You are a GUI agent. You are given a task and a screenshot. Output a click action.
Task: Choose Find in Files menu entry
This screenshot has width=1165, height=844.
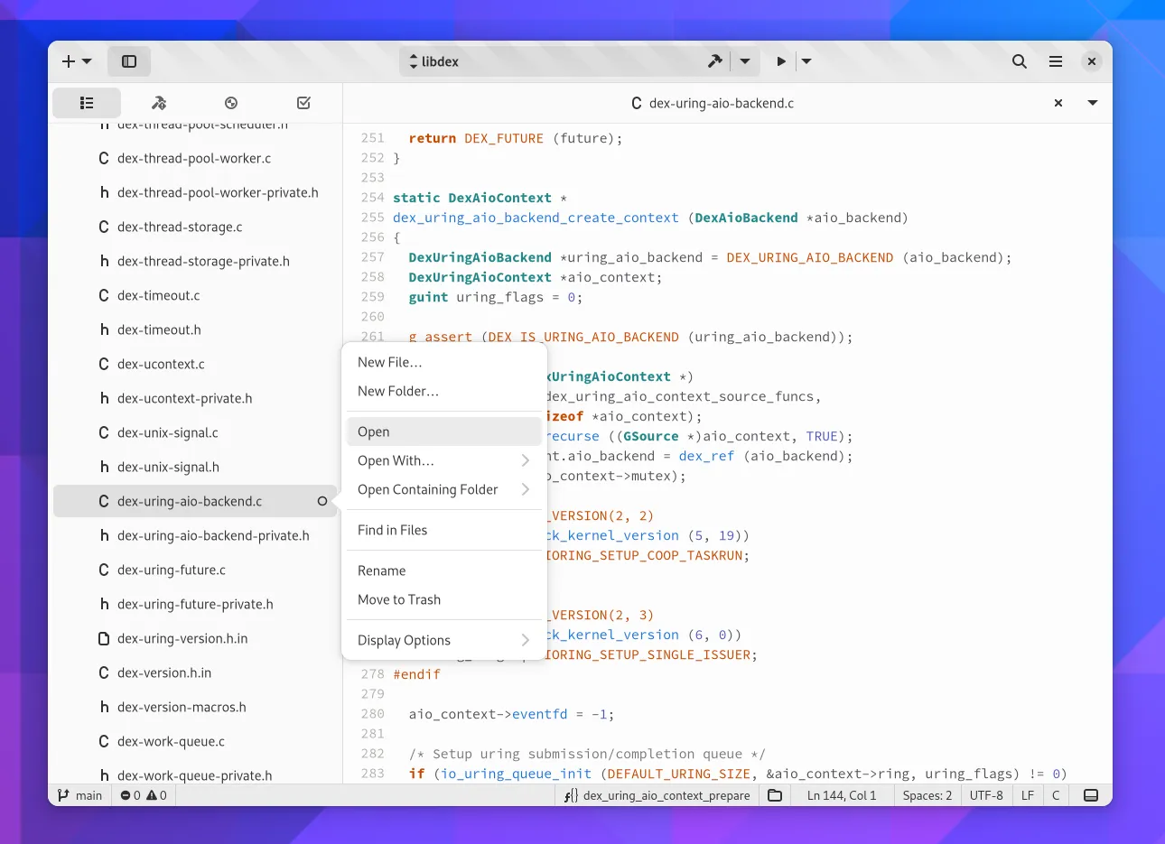coord(393,530)
